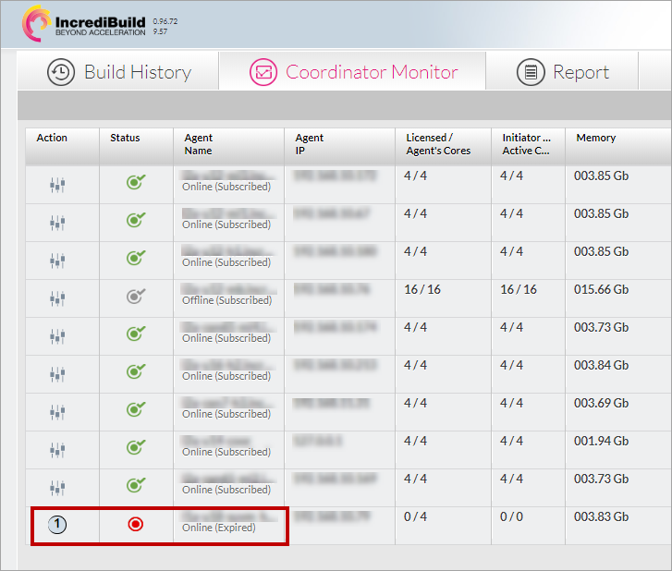Select the '015.66 Gb' memory value
The image size is (672, 571).
tap(601, 289)
